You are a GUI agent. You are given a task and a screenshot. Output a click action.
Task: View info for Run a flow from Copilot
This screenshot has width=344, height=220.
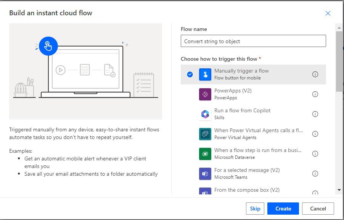click(315, 114)
